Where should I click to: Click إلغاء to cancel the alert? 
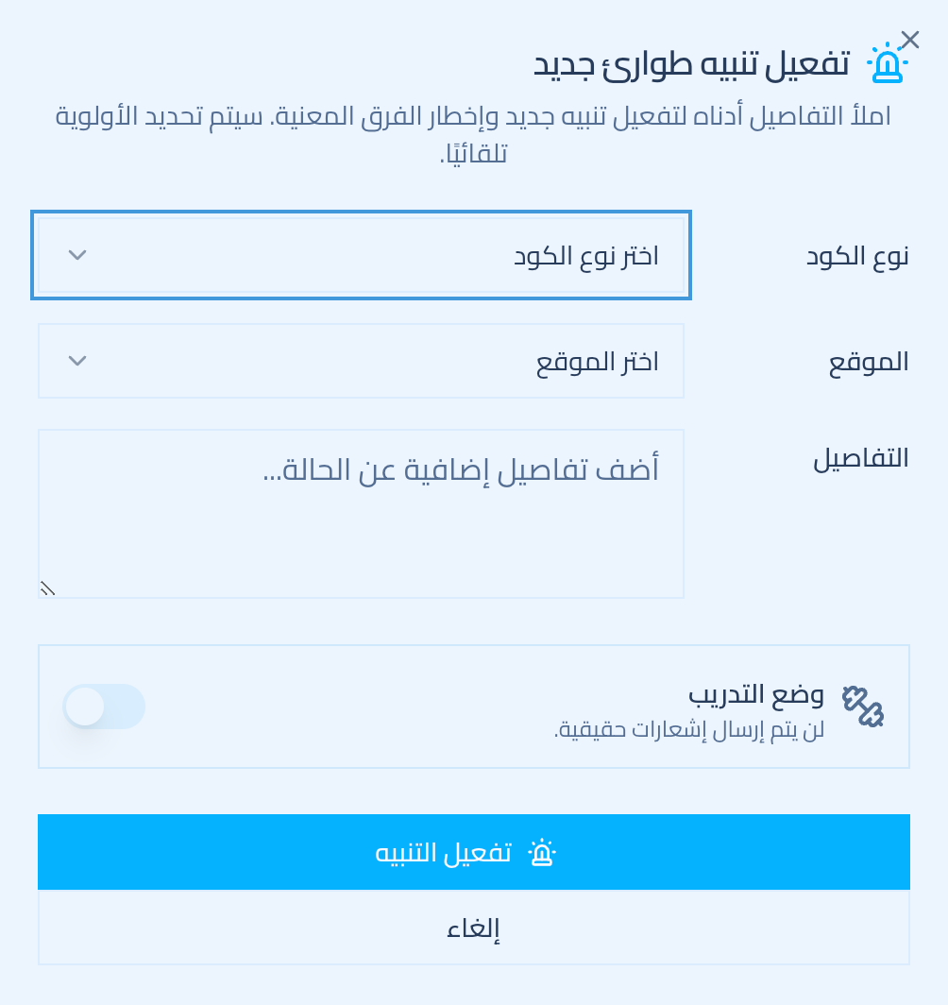point(473,927)
